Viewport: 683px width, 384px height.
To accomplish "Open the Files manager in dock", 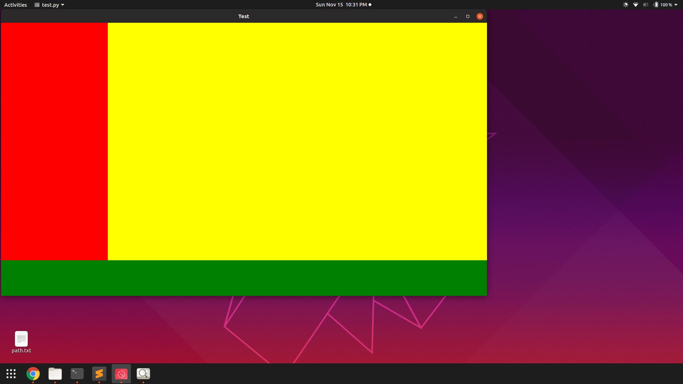I will click(55, 374).
